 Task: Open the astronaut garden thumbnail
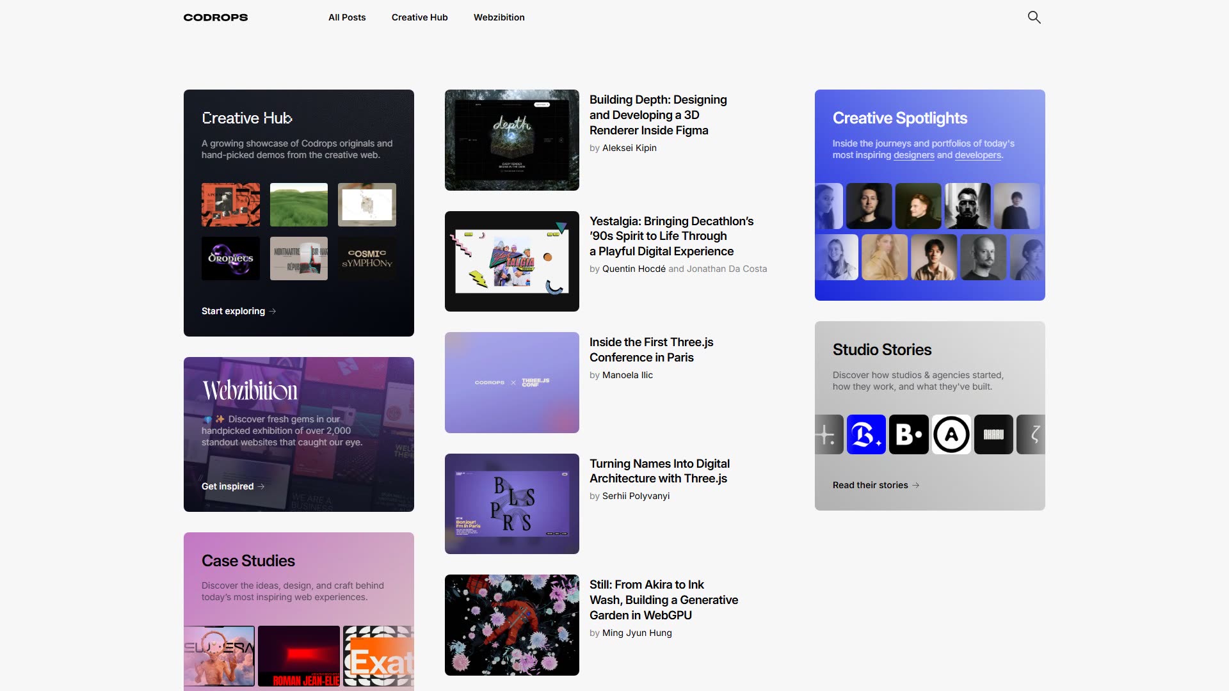(x=512, y=625)
